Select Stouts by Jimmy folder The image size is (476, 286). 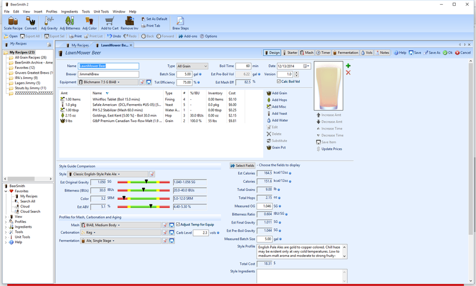[x=27, y=88]
